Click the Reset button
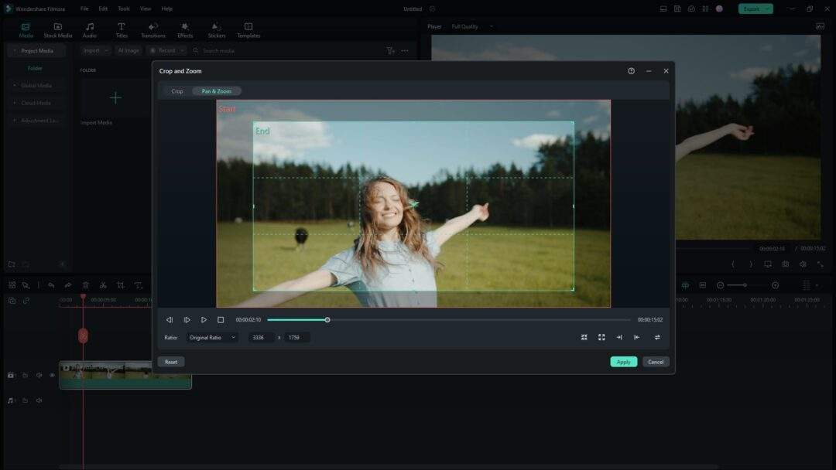836x470 pixels. [x=170, y=361]
